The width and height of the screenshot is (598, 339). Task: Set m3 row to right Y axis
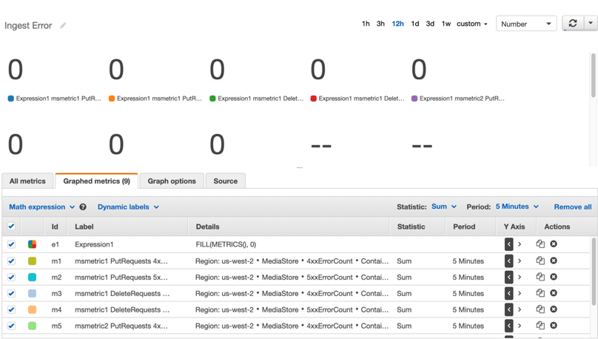pos(520,293)
